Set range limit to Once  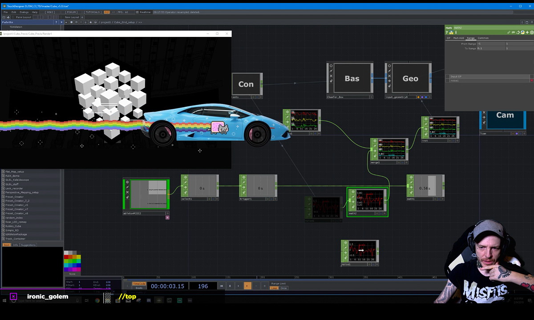coord(283,288)
